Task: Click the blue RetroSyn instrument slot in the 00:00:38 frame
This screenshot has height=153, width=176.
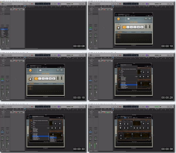Action: [90, 132]
